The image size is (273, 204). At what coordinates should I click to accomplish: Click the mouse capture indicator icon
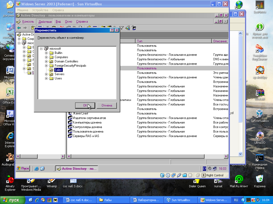(x=198, y=175)
